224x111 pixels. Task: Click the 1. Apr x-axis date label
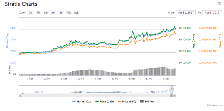29,78
